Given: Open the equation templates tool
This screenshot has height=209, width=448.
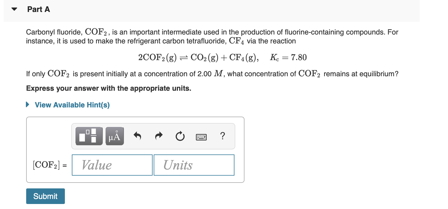Looking at the screenshot, I should tap(88, 136).
